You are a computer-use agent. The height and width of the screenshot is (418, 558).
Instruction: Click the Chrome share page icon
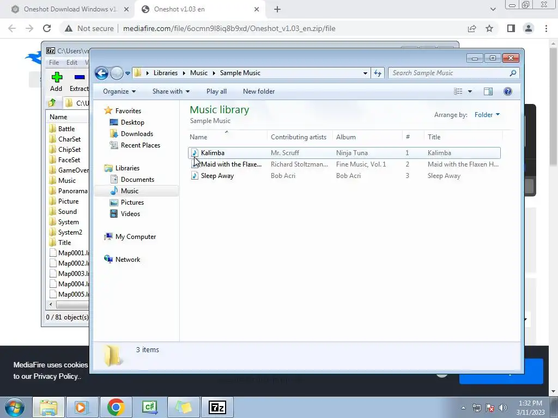(472, 28)
